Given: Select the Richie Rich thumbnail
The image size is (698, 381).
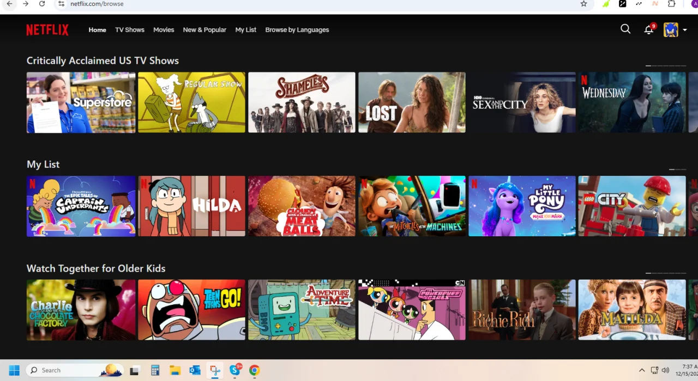Looking at the screenshot, I should pyautogui.click(x=522, y=310).
